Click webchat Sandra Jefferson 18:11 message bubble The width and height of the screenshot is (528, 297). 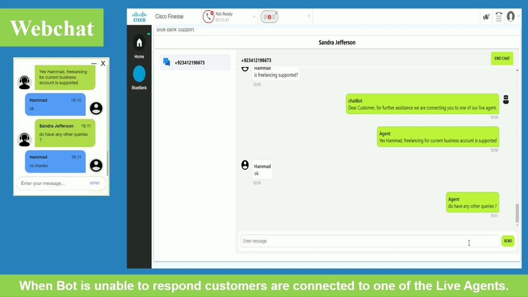(x=65, y=133)
